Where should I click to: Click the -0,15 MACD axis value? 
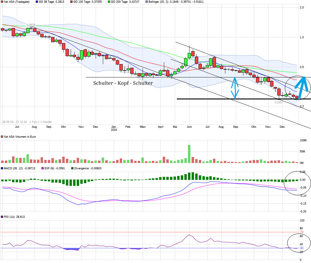coord(303,203)
